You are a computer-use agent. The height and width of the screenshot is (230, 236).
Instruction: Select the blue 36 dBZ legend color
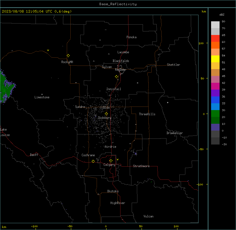(215, 100)
